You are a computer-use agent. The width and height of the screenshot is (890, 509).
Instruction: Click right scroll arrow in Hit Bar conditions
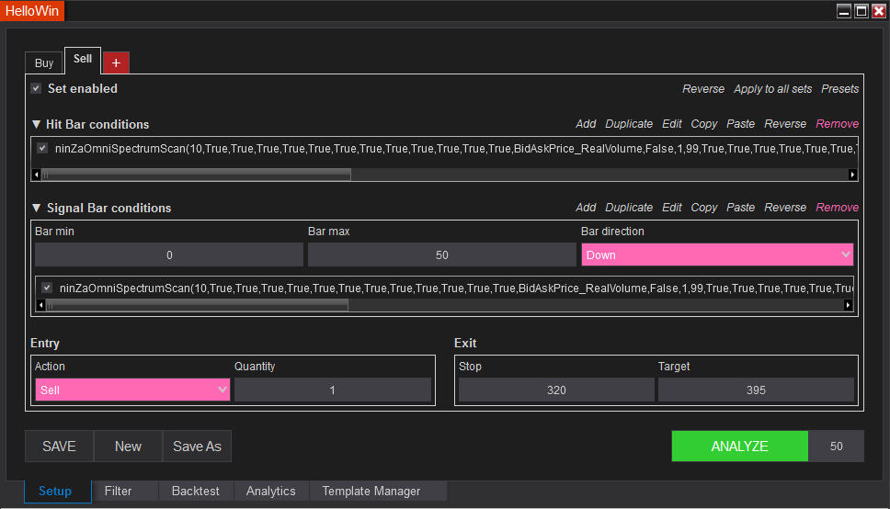[x=852, y=175]
